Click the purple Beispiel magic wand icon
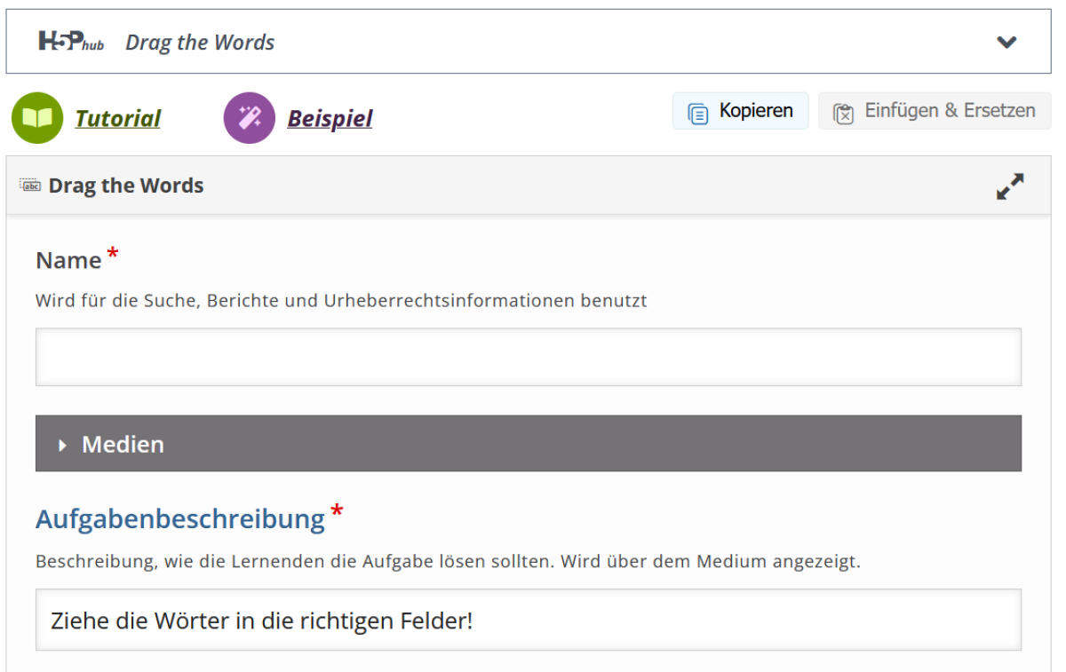The height and width of the screenshot is (672, 1066). [249, 118]
